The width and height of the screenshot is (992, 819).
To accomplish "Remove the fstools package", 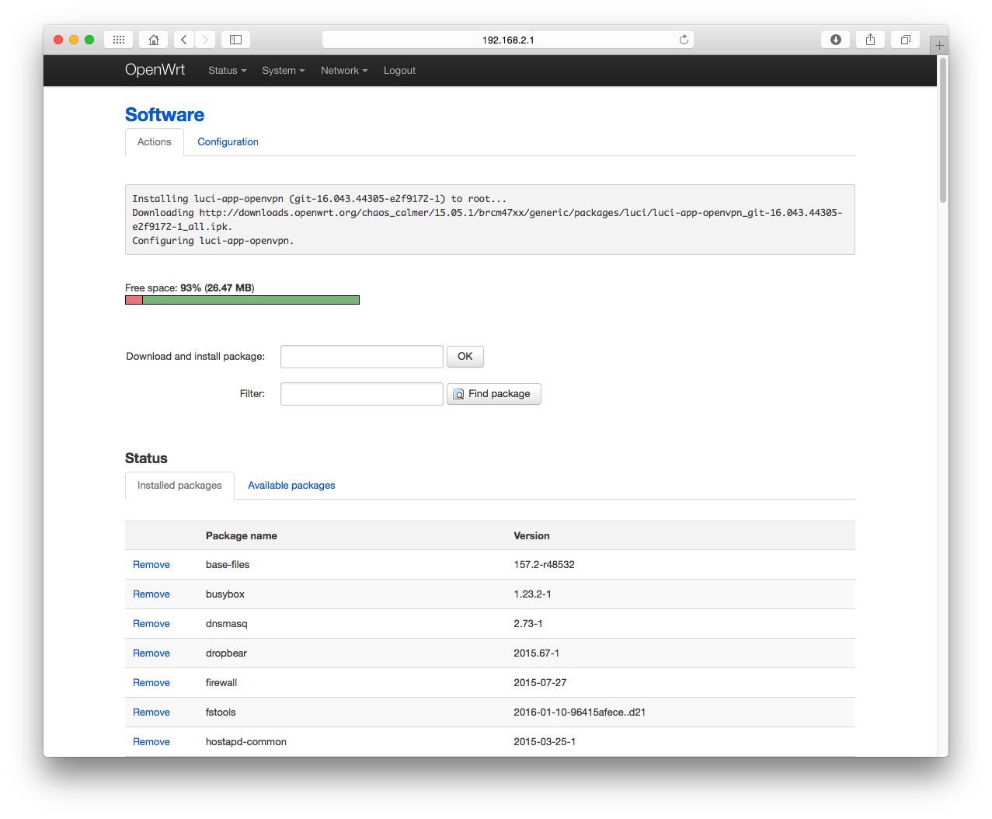I will pyautogui.click(x=151, y=713).
